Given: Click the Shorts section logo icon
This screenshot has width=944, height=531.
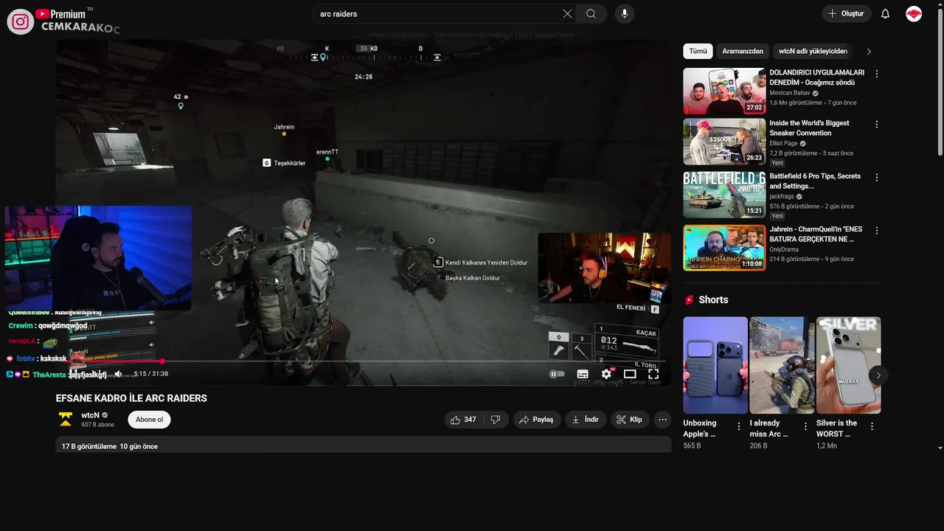Looking at the screenshot, I should 690,300.
